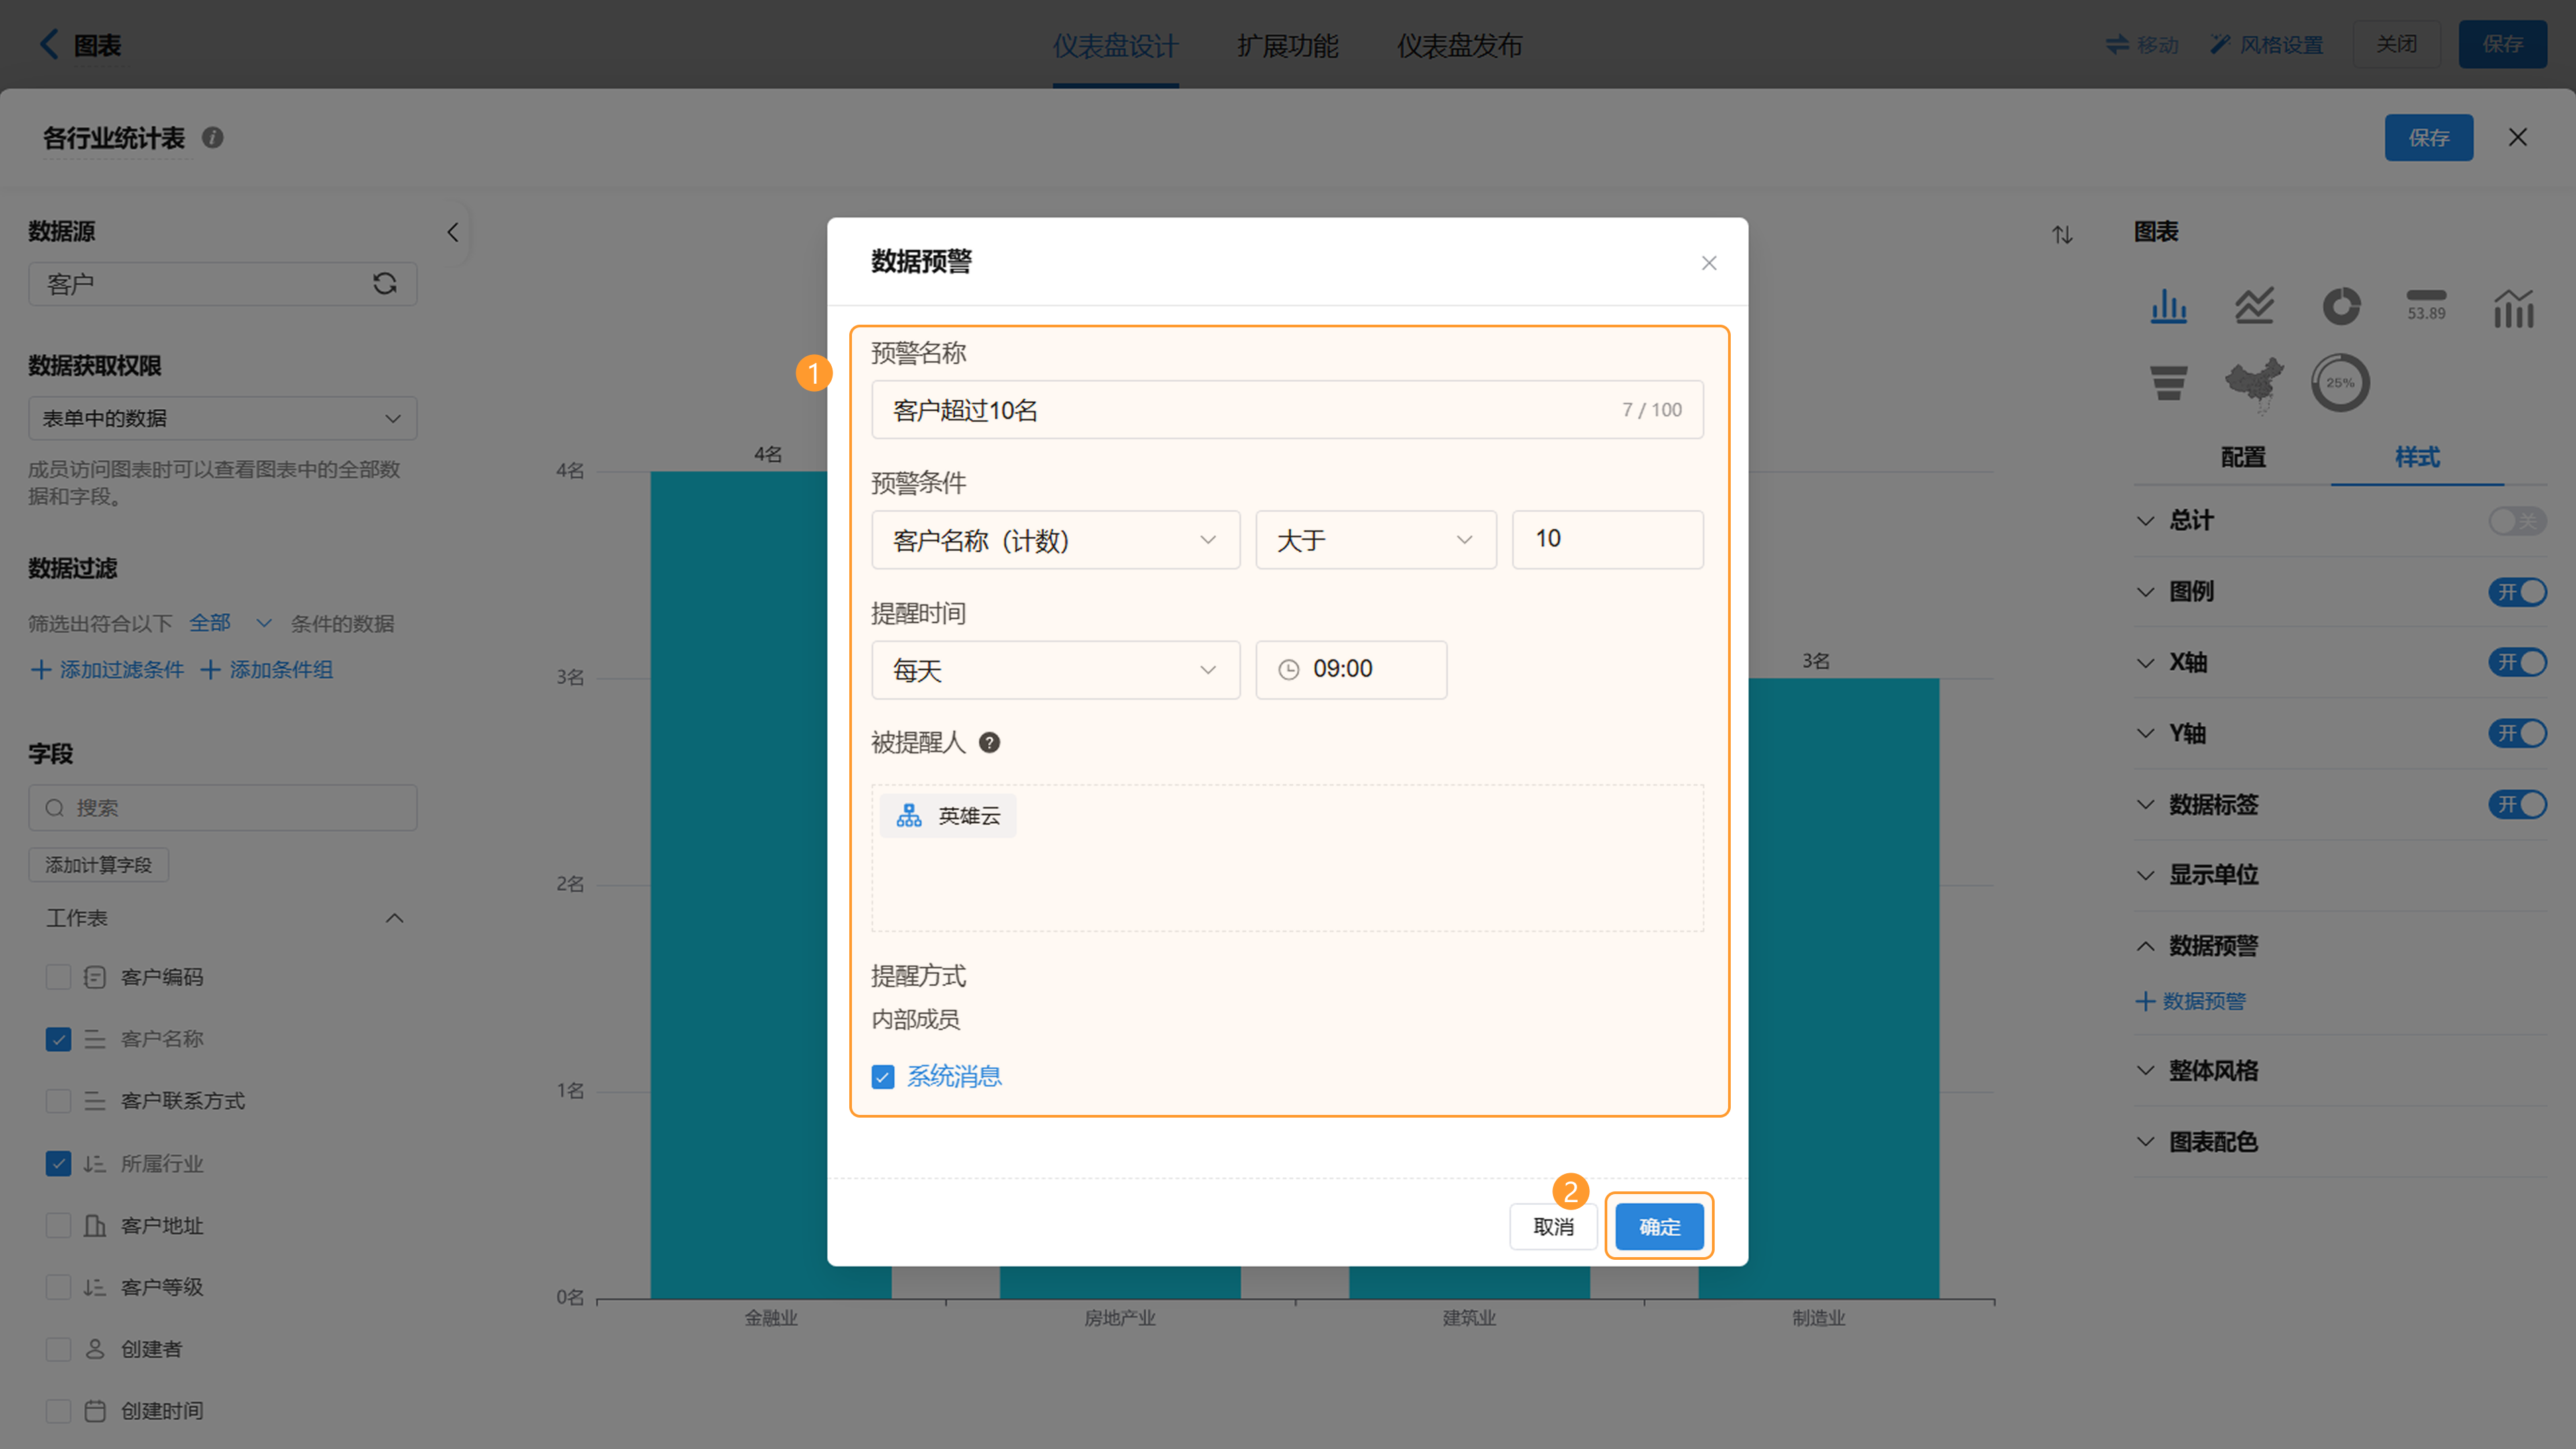This screenshot has width=2576, height=1449.
Task: Switch to the 样式 tab
Action: (2417, 458)
